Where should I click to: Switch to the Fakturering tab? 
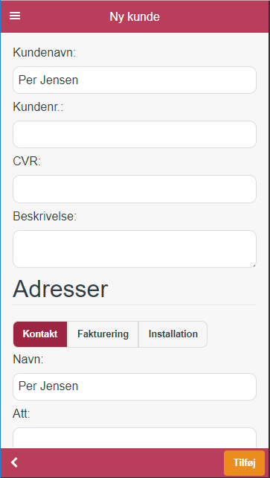[103, 334]
